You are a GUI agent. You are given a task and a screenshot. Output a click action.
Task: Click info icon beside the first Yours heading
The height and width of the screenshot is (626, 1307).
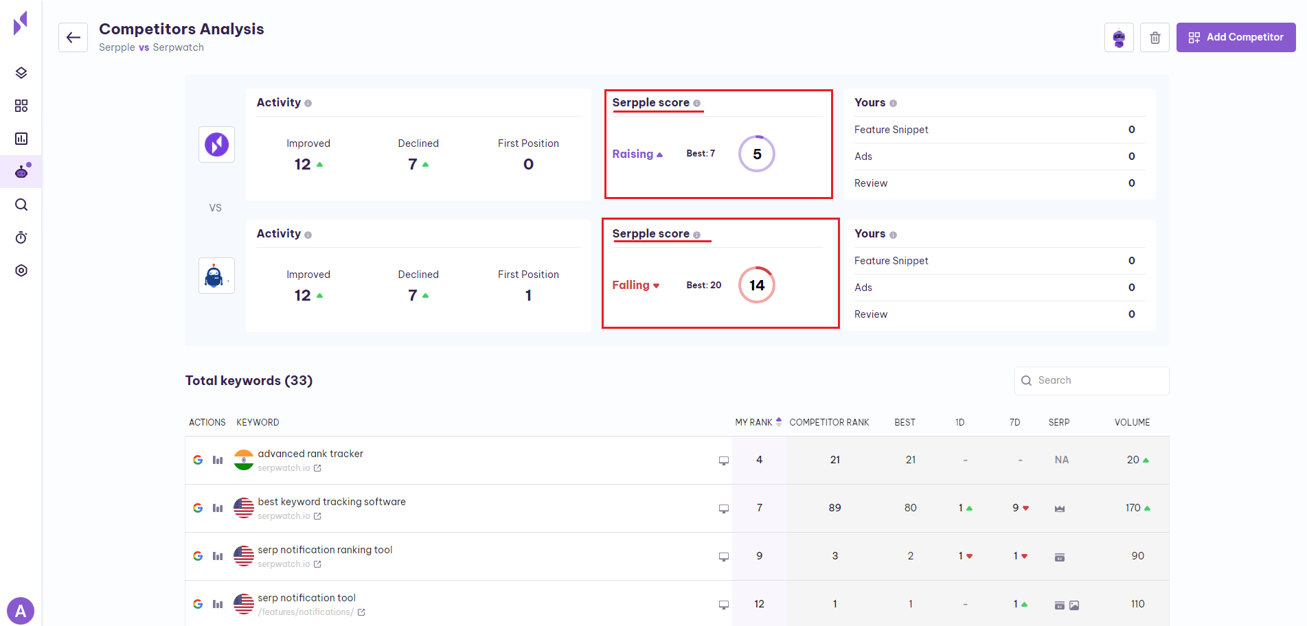(893, 104)
